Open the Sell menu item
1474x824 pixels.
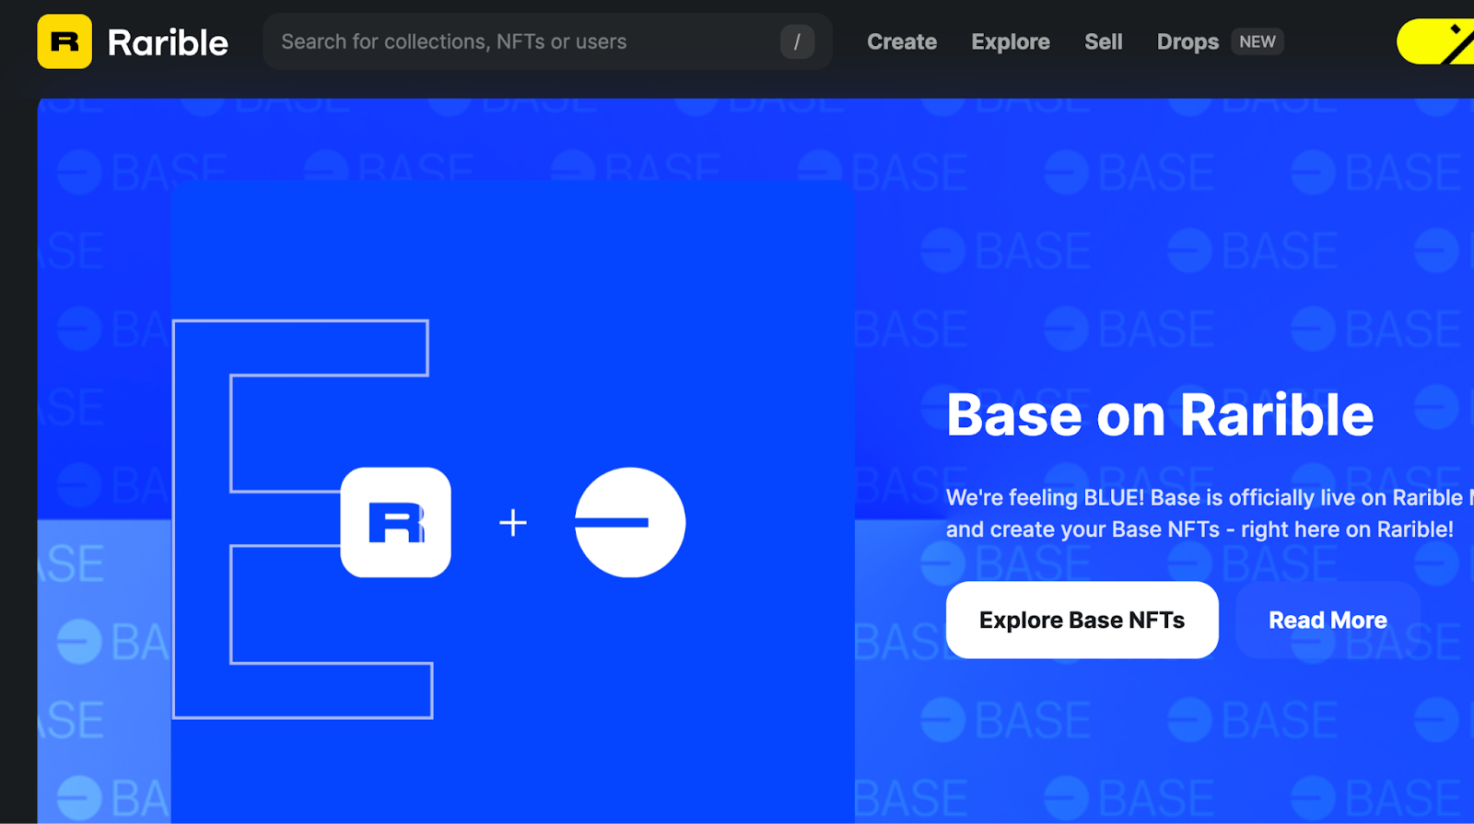coord(1104,41)
